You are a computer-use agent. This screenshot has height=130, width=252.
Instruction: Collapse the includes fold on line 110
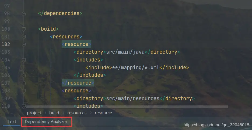click(24, 106)
